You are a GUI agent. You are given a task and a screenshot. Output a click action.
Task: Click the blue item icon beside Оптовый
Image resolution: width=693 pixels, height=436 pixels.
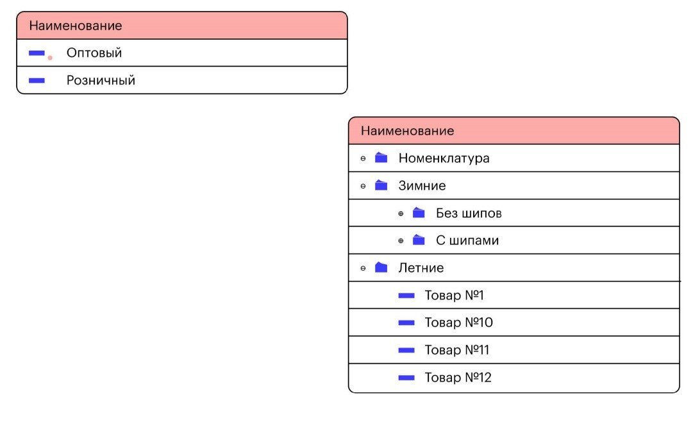click(37, 53)
